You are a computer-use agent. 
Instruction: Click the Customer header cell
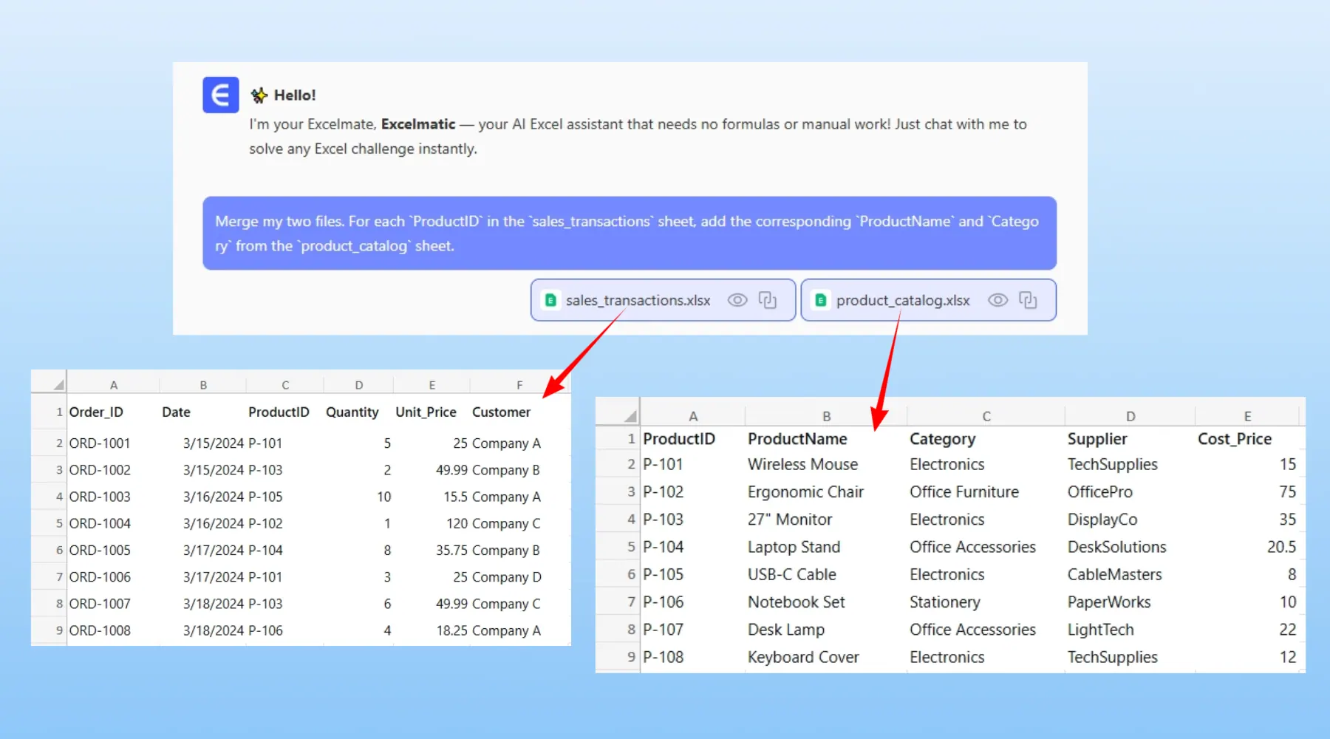(x=501, y=412)
